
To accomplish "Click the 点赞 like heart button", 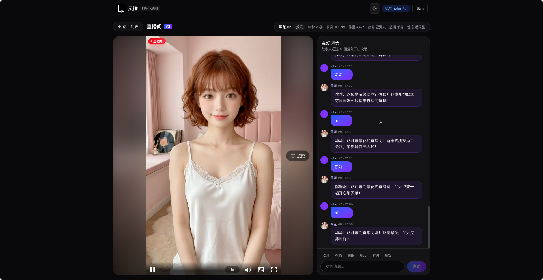I will click(x=298, y=156).
